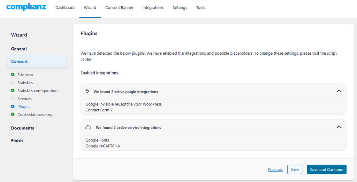This screenshot has width=357, height=182.
Task: Switch to the Consent Banner tab
Action: (119, 8)
